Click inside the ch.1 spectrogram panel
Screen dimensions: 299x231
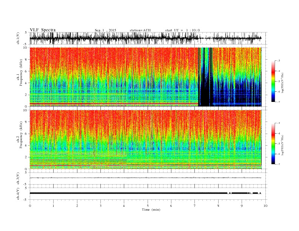tap(145, 77)
